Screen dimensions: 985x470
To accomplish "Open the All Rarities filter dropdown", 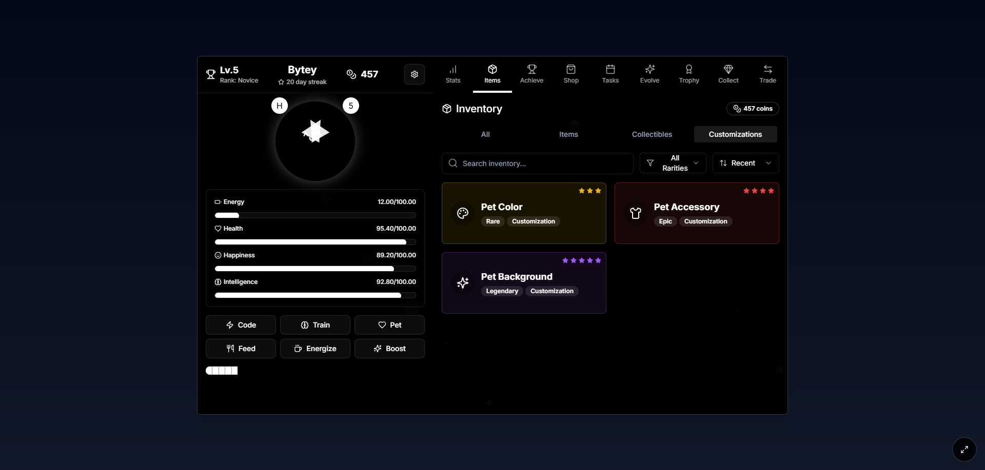I will pos(673,162).
